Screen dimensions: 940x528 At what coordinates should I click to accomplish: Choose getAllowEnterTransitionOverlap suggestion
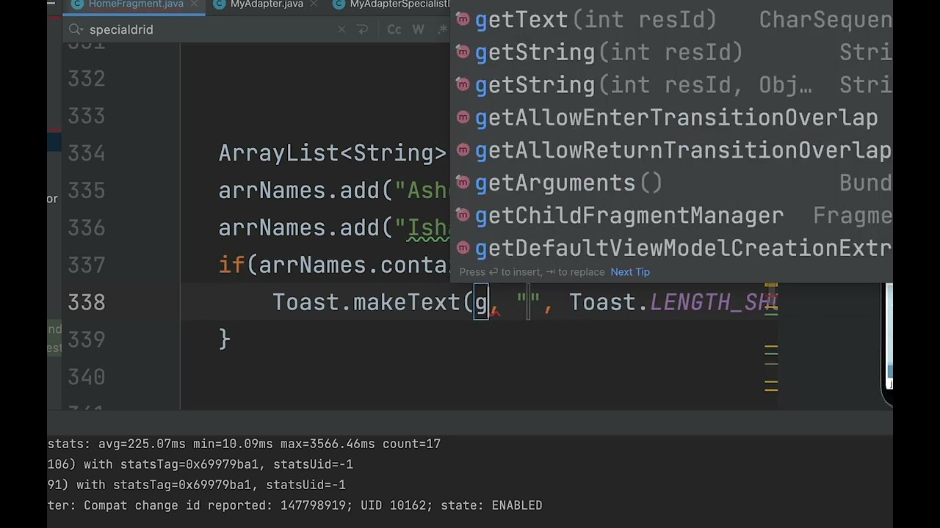point(671,117)
